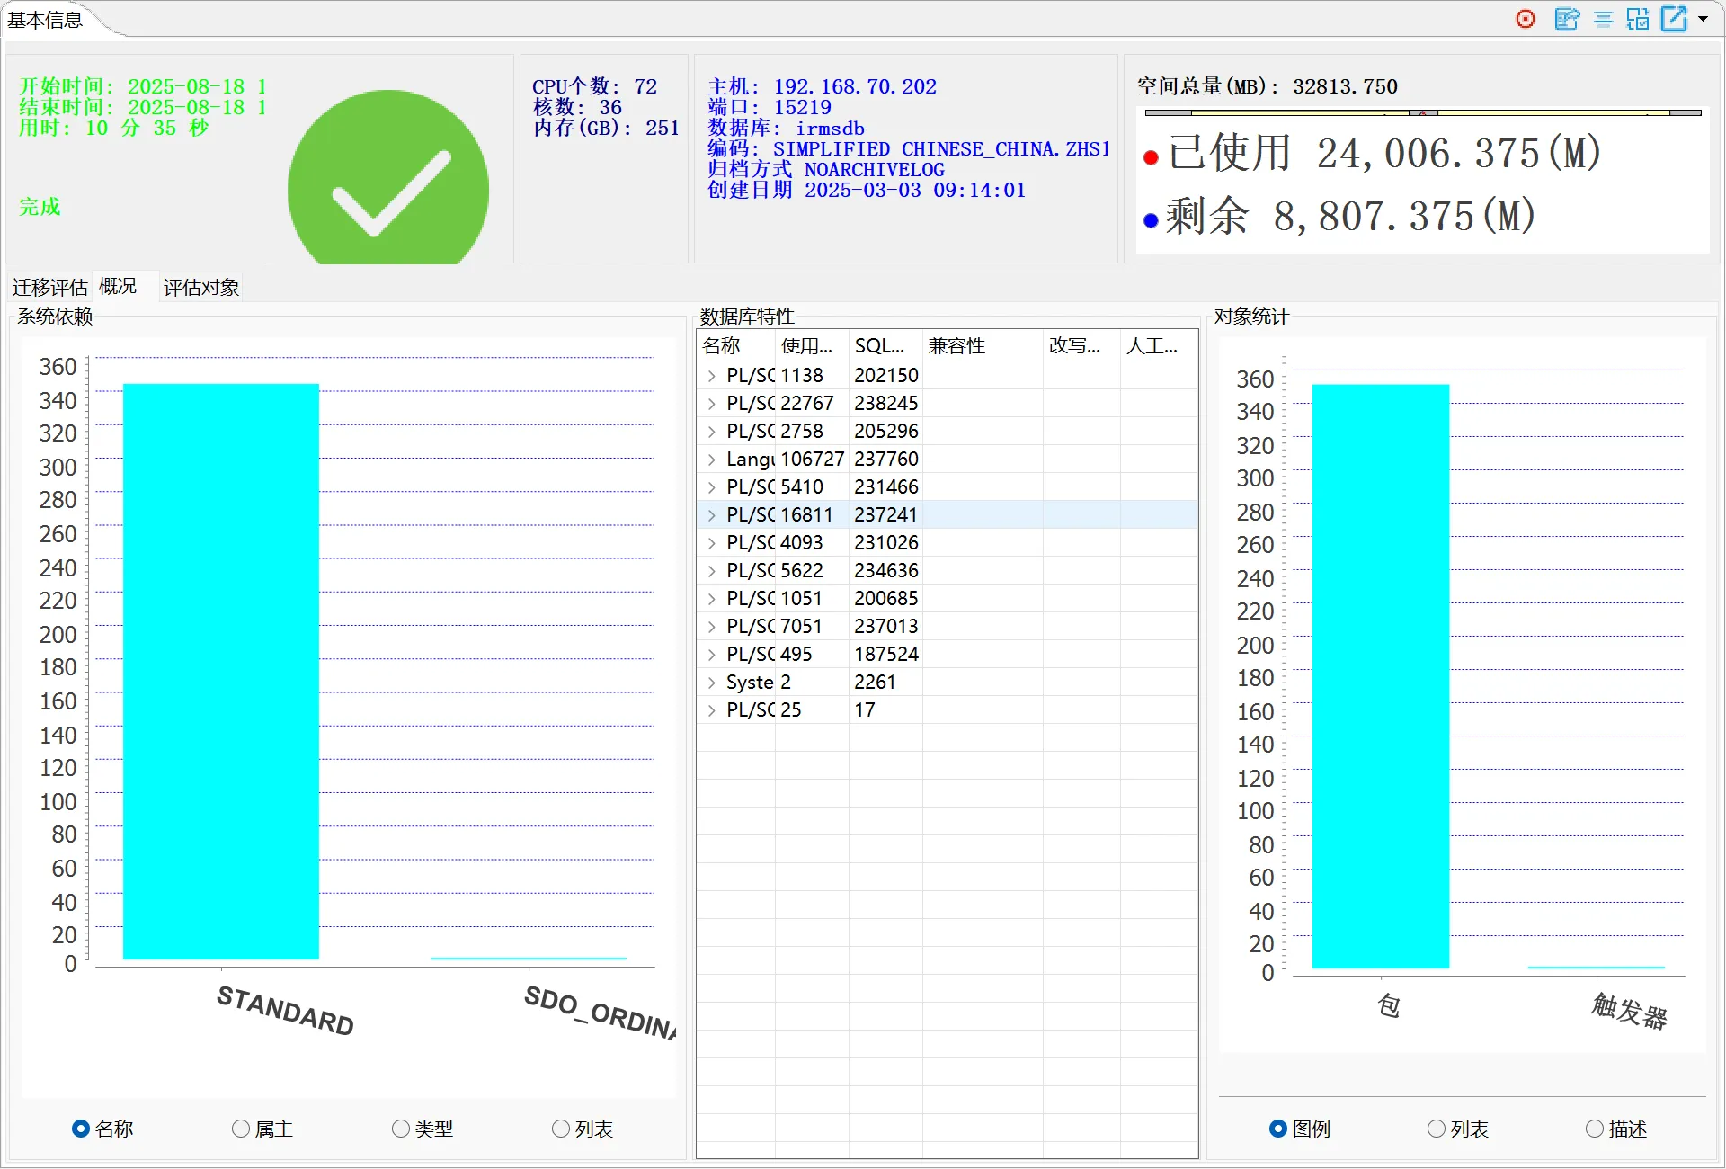
Task: Select the 类型 radio button
Action: point(401,1129)
